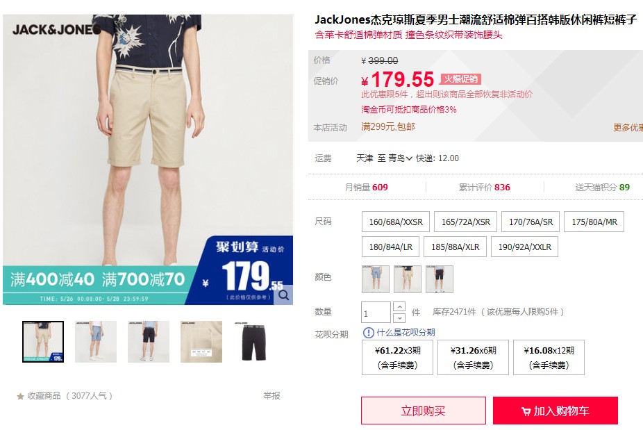The image size is (643, 430).
Task: Select size 160/68A/XXSR
Action: coord(396,222)
